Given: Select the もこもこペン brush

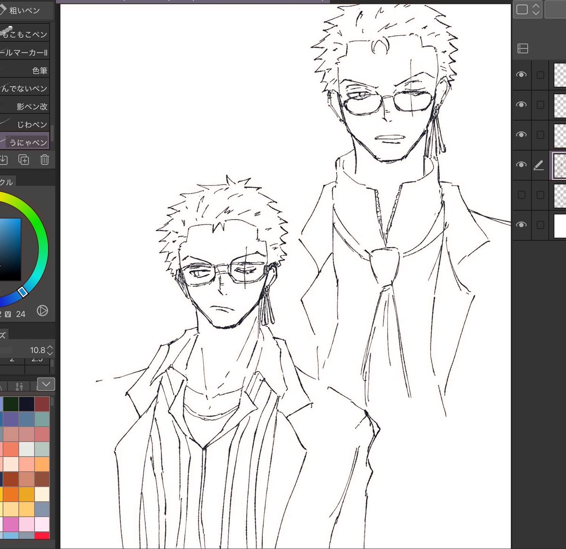Looking at the screenshot, I should pos(25,34).
